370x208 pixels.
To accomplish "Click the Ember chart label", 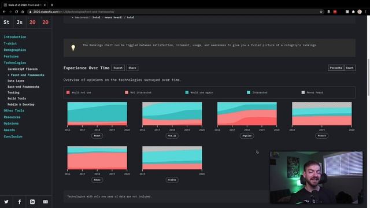I will point(97,180).
